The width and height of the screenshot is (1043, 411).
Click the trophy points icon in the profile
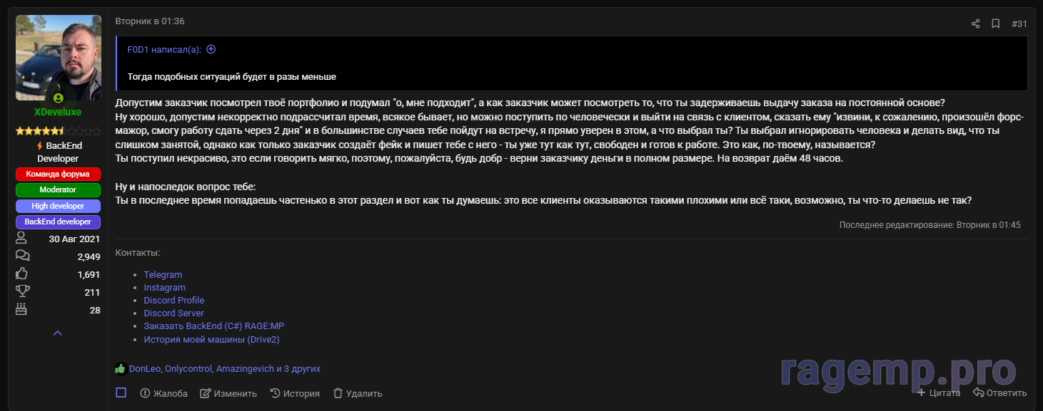tap(22, 291)
